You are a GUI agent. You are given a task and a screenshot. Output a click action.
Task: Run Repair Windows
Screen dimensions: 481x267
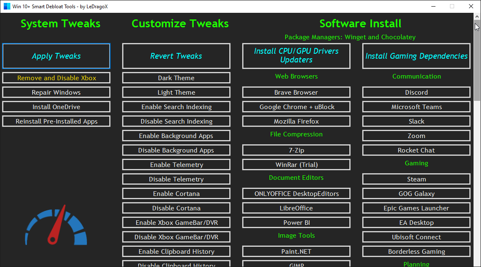click(x=56, y=92)
